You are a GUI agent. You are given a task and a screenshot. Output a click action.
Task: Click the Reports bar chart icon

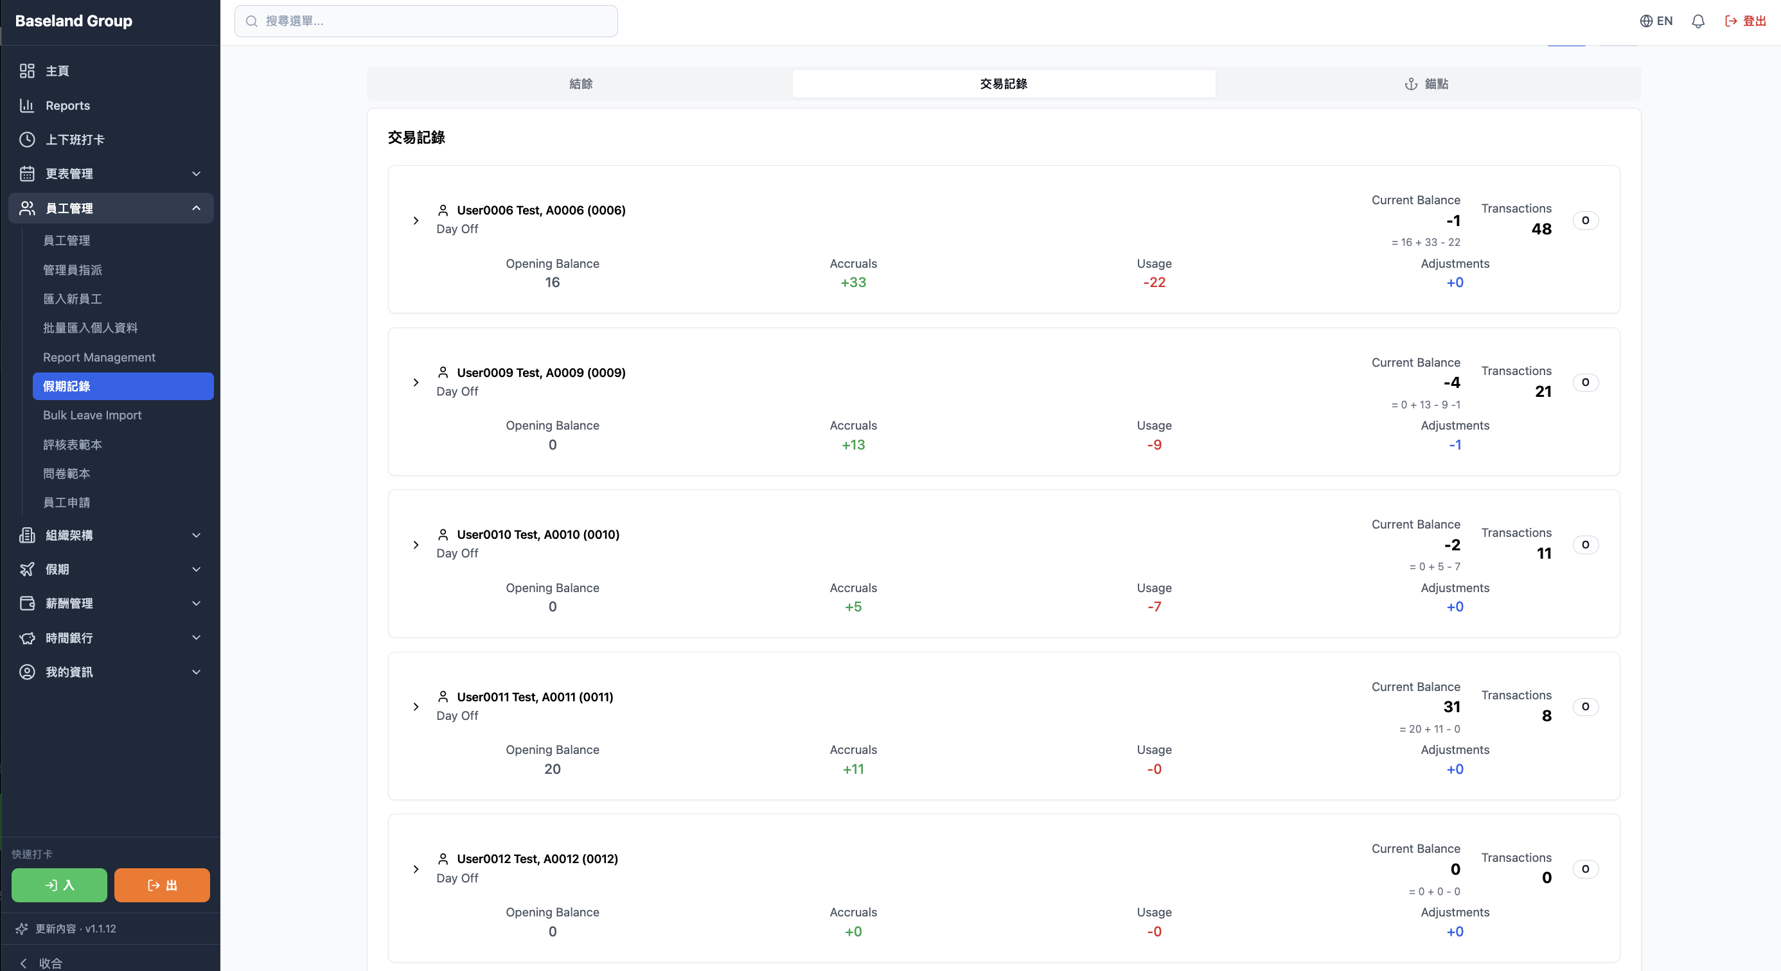[27, 105]
